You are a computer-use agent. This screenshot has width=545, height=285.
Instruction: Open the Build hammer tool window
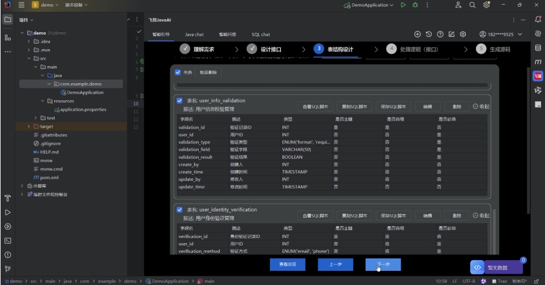point(8,198)
